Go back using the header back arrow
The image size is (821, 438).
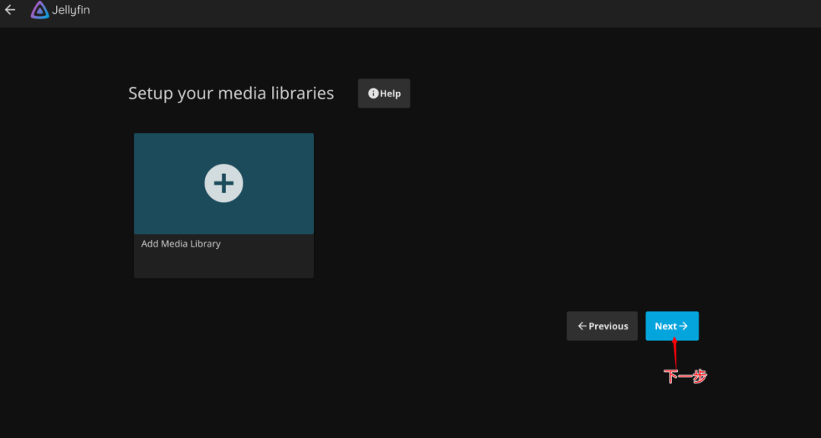(x=10, y=10)
